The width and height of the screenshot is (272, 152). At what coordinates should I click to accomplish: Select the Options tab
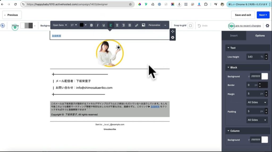(x=260, y=35)
